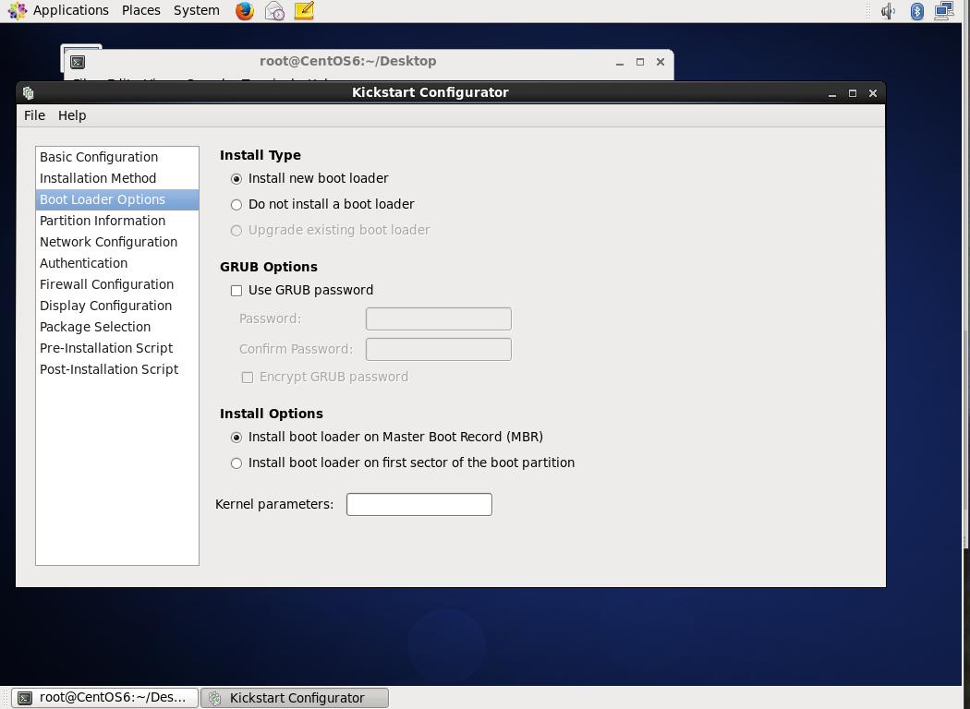Viewport: 970px width, 709px height.
Task: Open the notes icon in panel
Action: 304,10
